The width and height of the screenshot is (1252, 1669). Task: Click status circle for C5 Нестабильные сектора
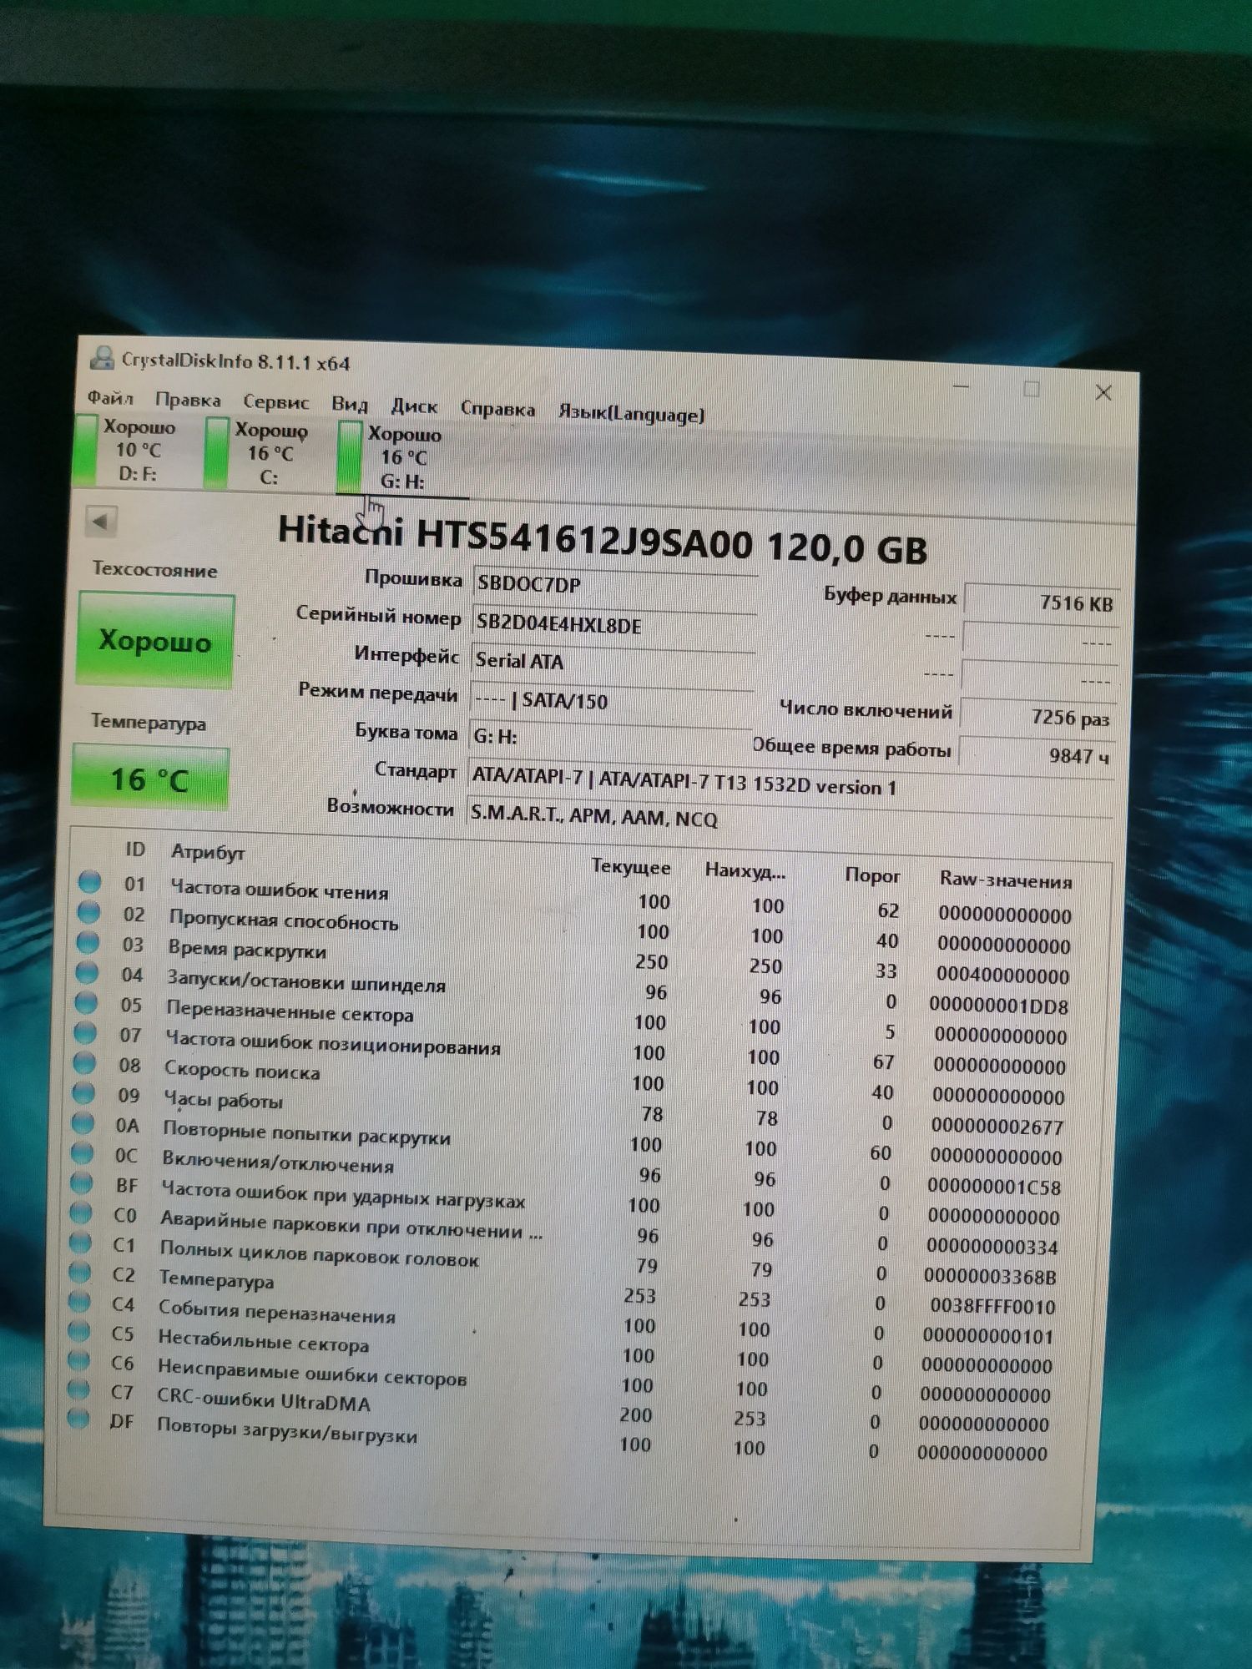click(x=78, y=1331)
